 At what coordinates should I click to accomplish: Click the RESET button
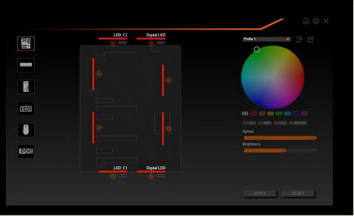(298, 194)
